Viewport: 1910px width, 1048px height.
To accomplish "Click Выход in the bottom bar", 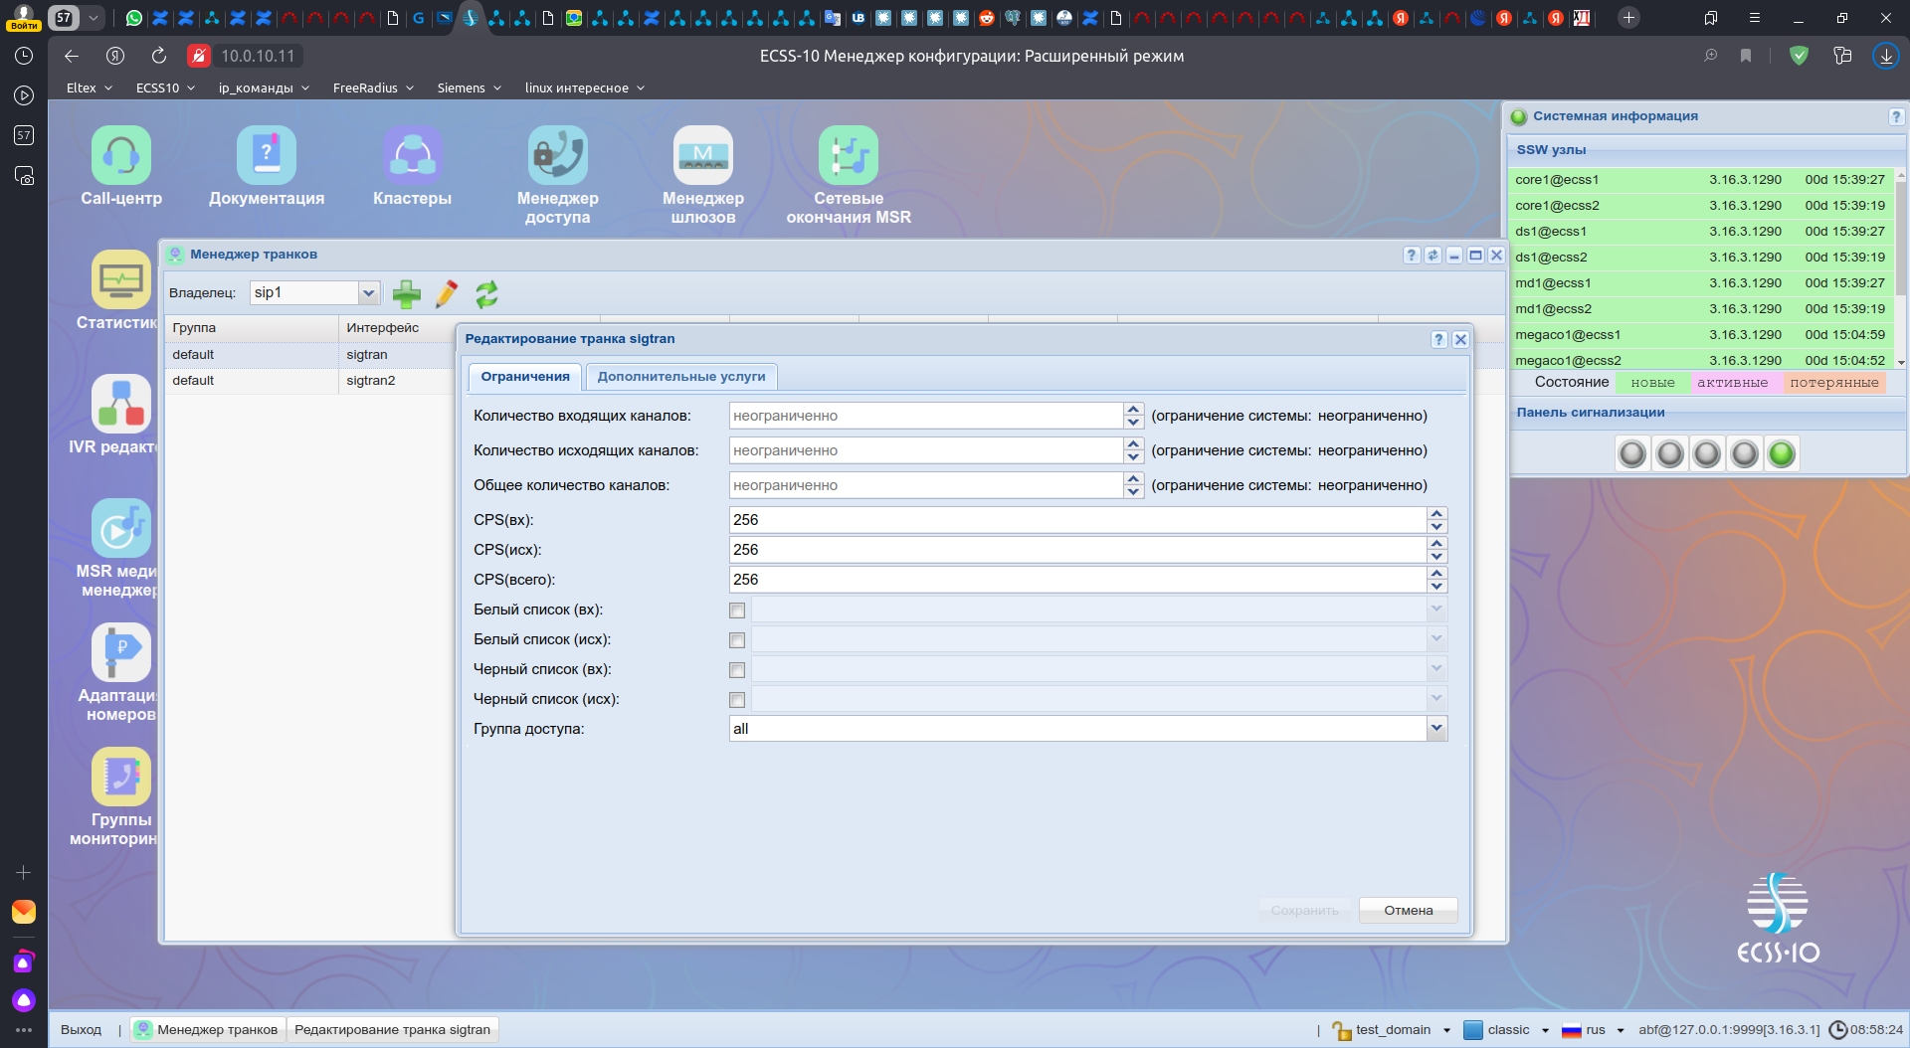I will (81, 1029).
